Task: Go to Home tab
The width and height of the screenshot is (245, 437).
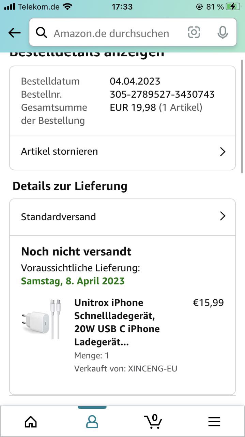Action: 31,422
